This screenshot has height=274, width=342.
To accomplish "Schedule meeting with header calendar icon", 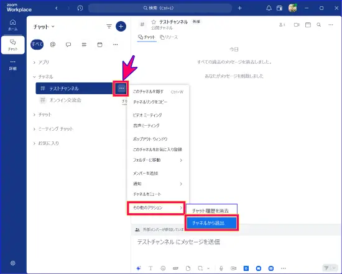I will (308, 25).
